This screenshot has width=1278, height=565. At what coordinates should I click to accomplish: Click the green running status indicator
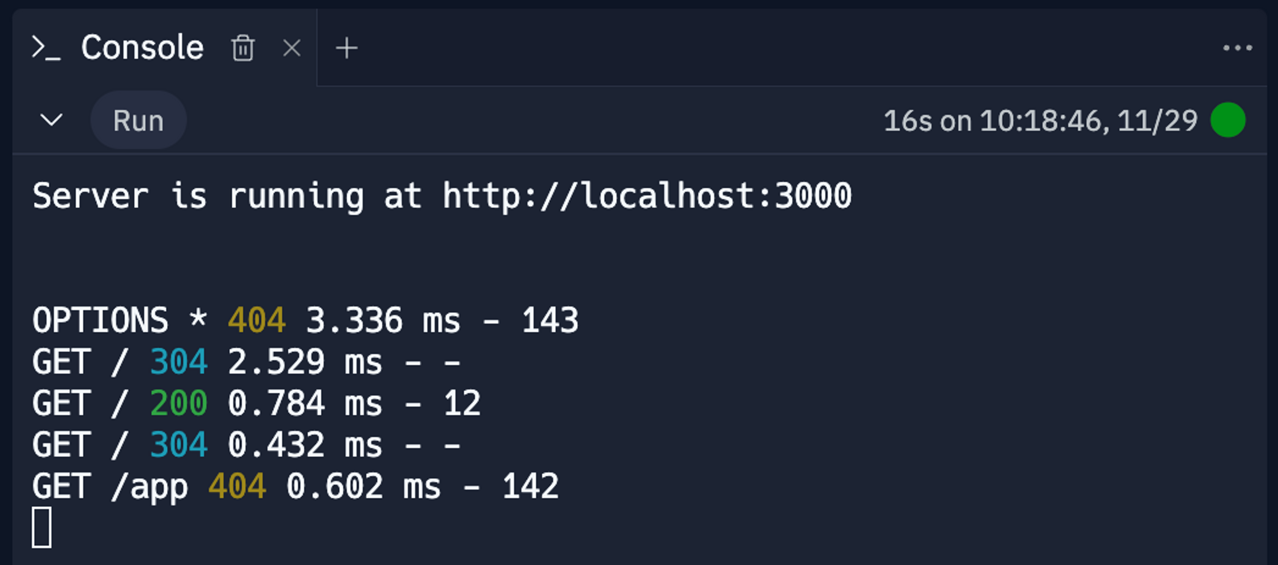pyautogui.click(x=1227, y=120)
